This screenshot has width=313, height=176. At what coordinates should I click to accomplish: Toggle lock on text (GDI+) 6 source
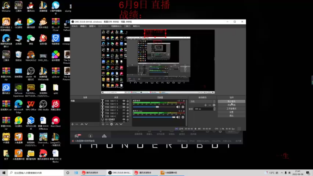tap(128, 101)
